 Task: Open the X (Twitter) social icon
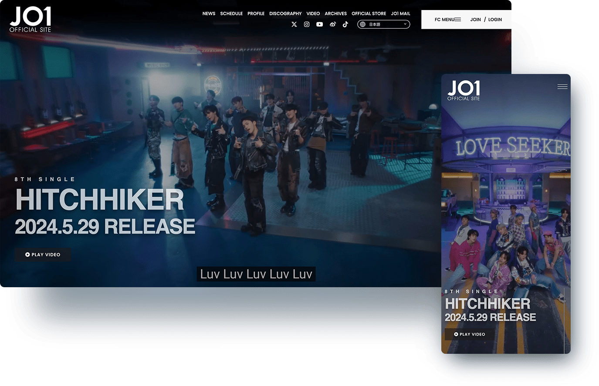coord(294,24)
